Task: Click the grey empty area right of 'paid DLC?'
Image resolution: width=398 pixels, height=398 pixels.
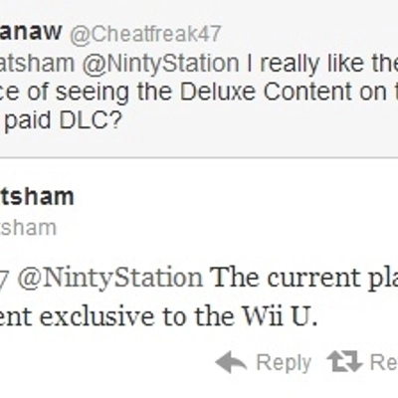Action: point(259,120)
